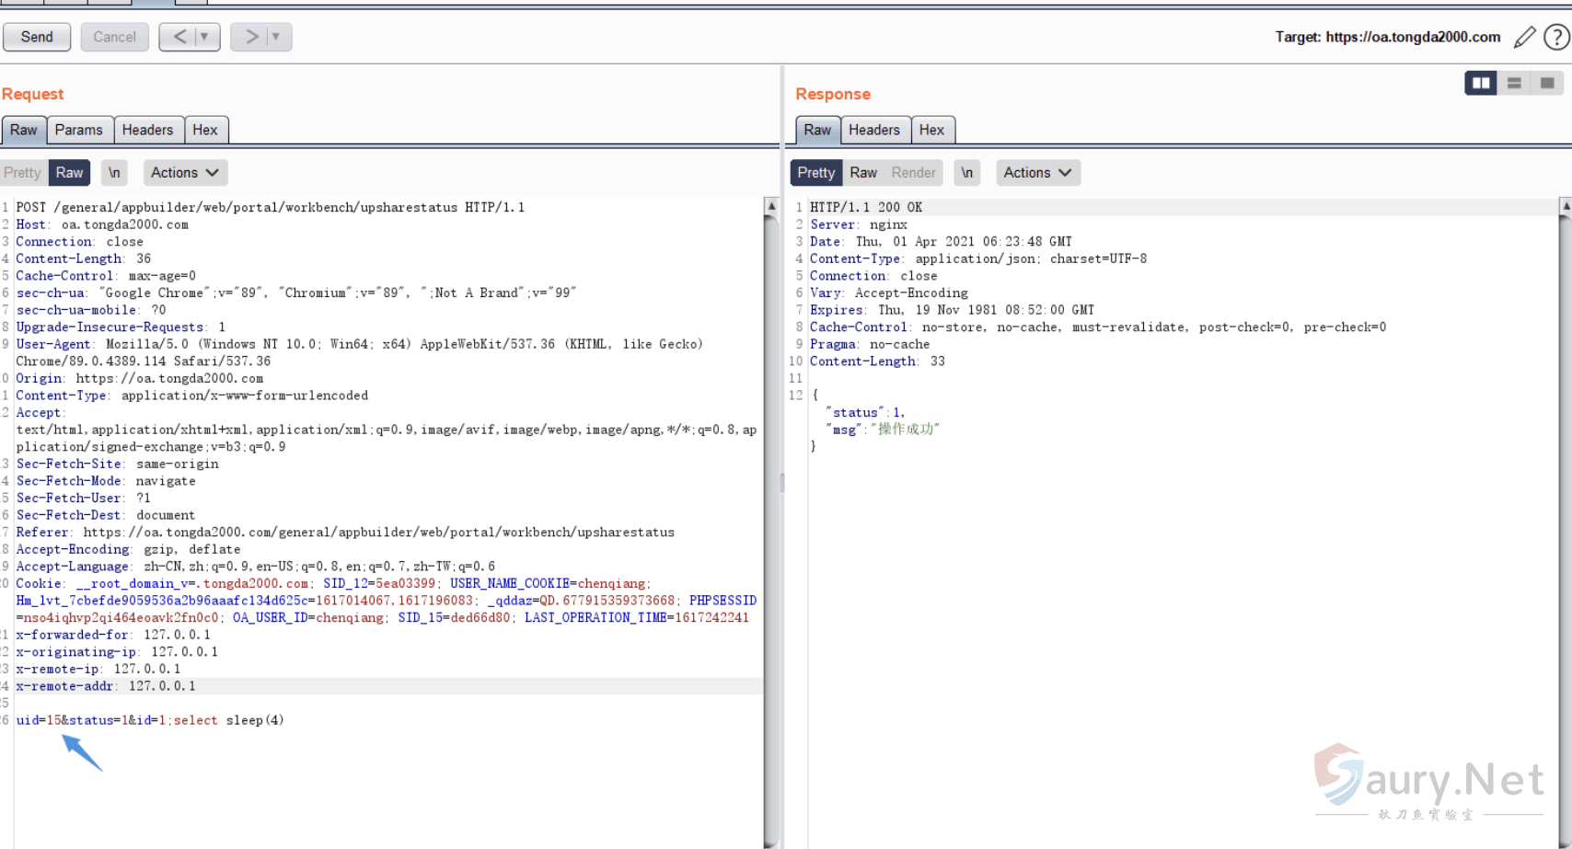This screenshot has width=1572, height=849.
Task: Go forward to next request with arrow
Action: 250,37
